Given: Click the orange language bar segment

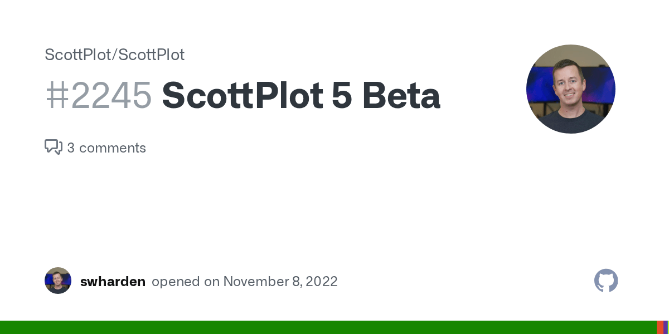Looking at the screenshot, I should tap(660, 327).
